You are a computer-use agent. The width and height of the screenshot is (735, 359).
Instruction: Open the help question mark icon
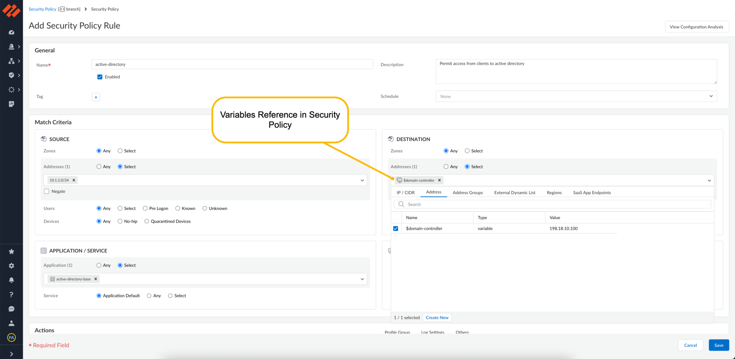click(x=11, y=294)
